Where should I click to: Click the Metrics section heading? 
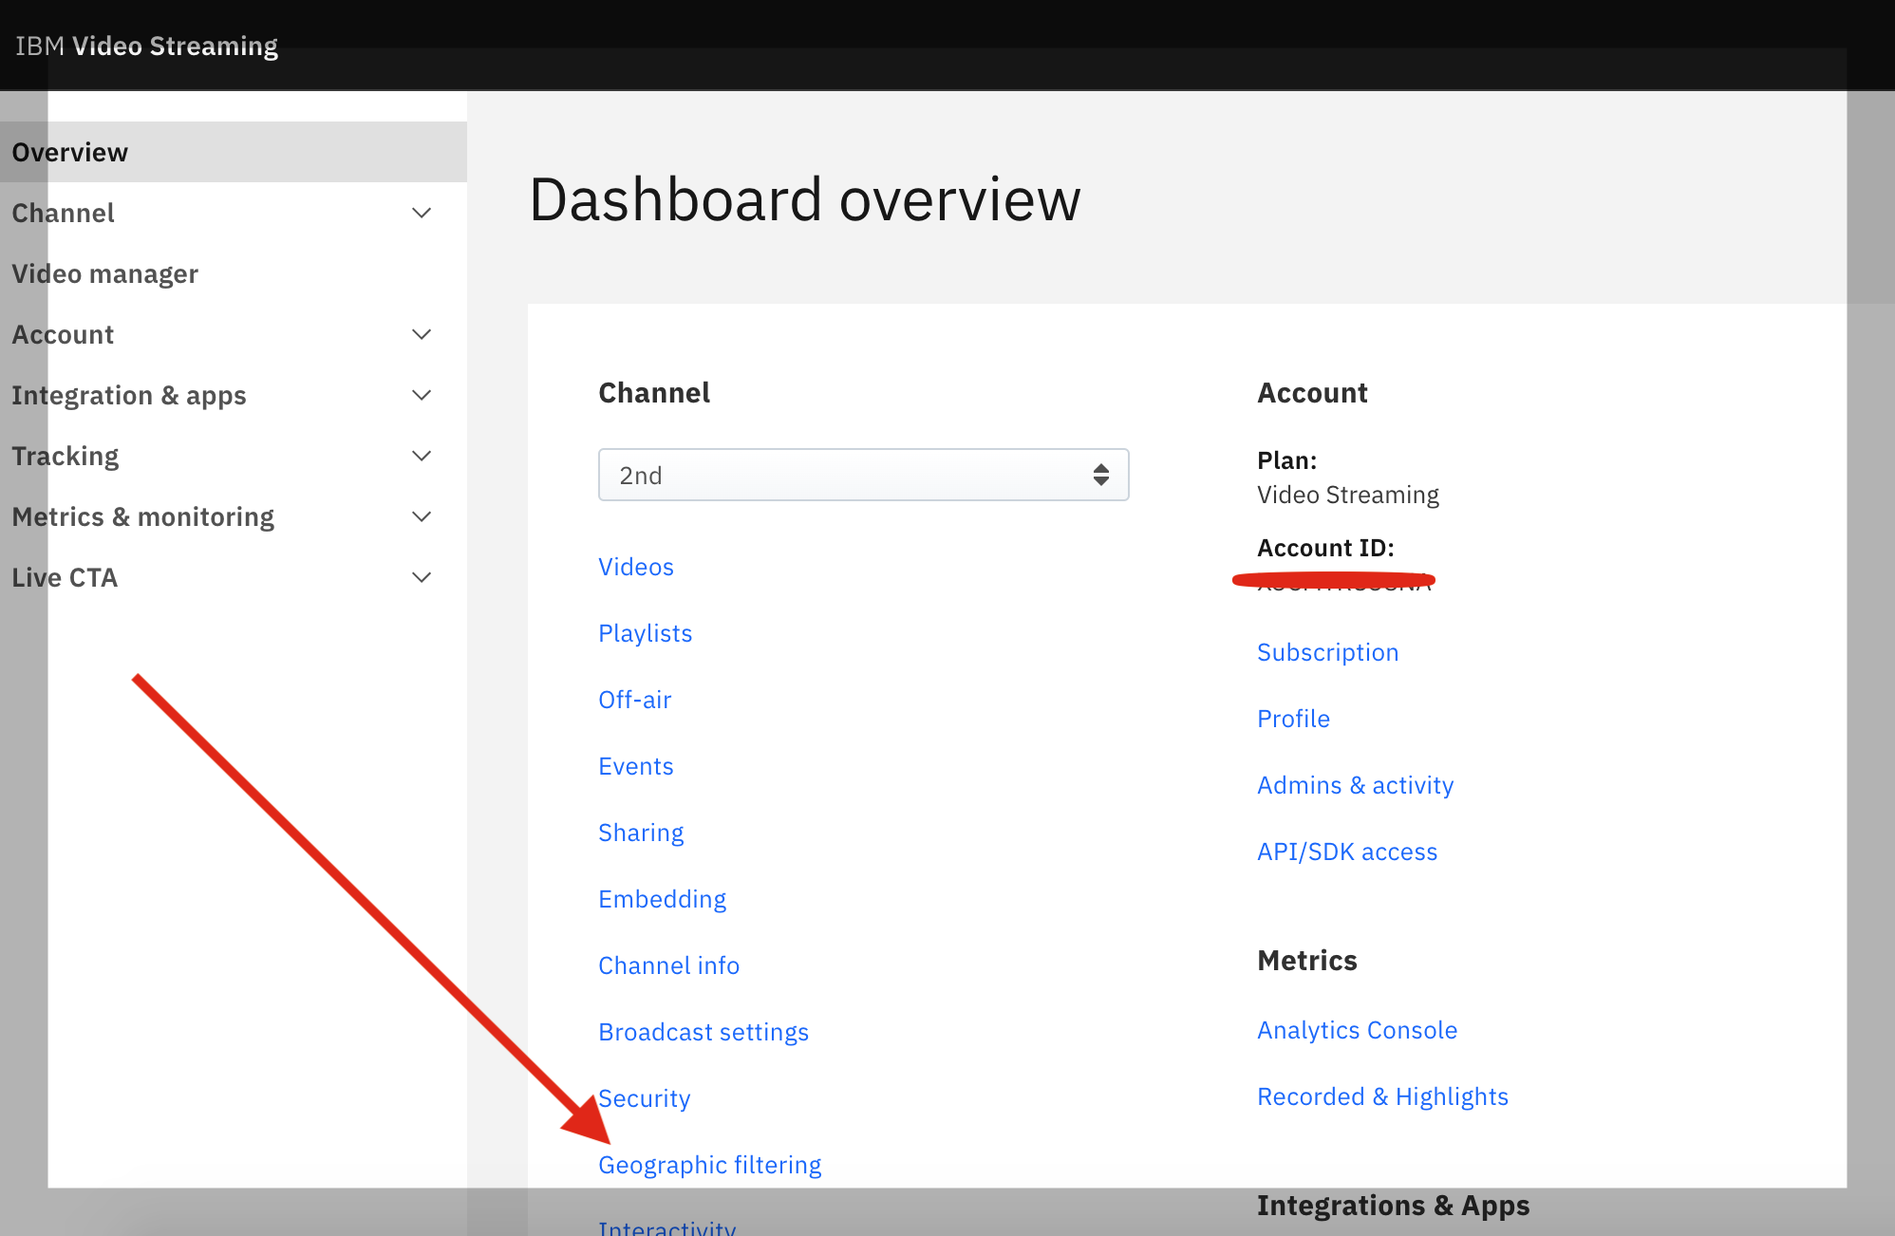[x=1307, y=960]
